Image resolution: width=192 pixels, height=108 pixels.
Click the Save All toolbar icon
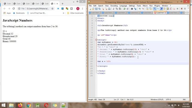click(x=99, y=9)
